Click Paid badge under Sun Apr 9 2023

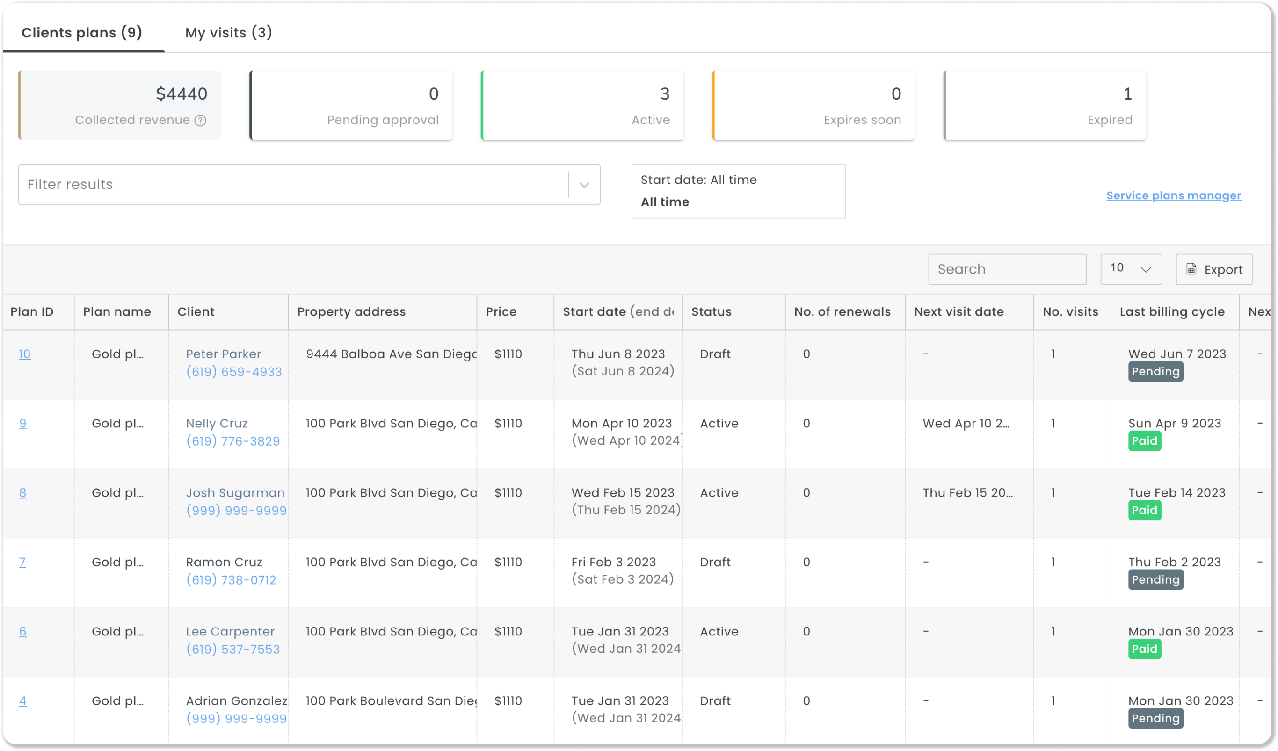pyautogui.click(x=1145, y=441)
